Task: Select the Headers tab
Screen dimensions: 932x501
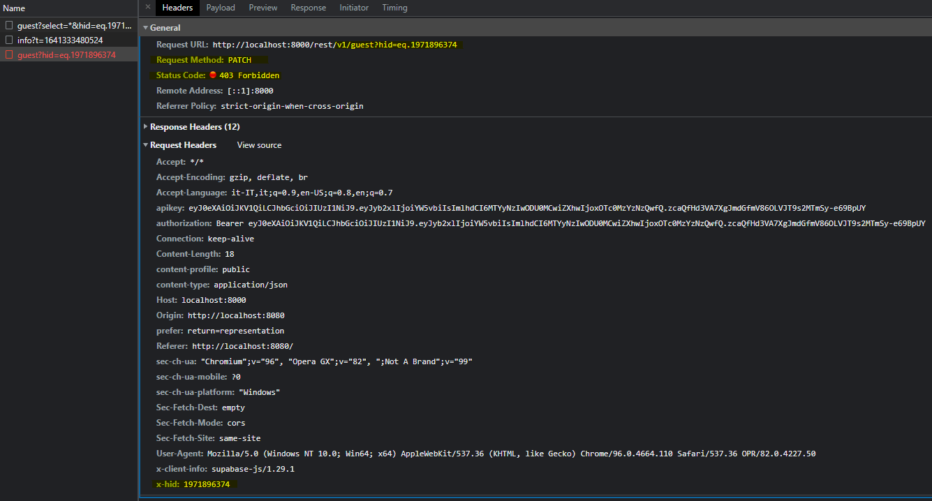Action: coord(177,8)
